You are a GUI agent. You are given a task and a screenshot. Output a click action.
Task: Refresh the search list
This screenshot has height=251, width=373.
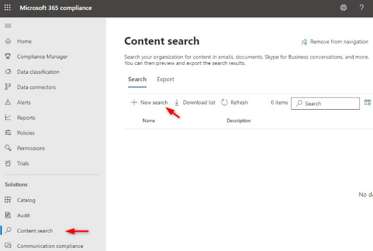[x=240, y=102]
